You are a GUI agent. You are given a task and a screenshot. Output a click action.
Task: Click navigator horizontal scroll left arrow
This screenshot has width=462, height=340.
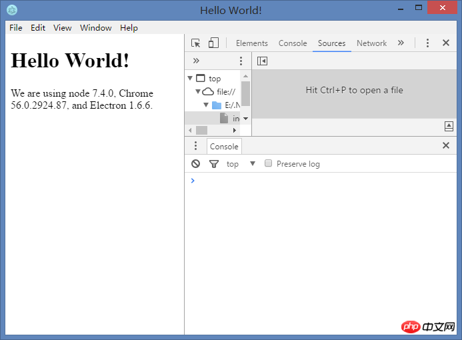coord(190,130)
